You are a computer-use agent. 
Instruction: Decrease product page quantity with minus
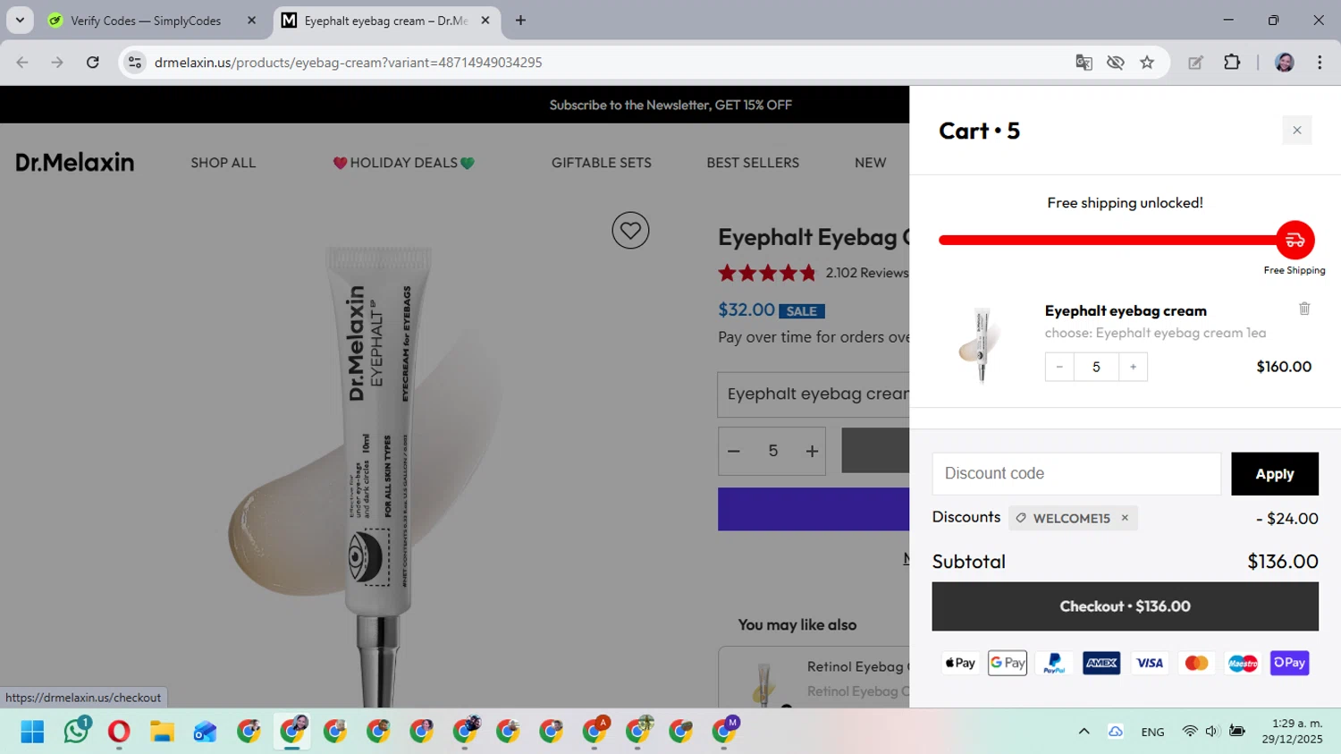point(734,451)
